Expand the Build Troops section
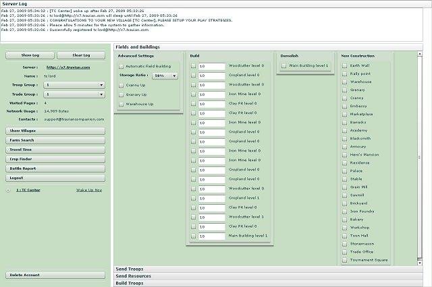The width and height of the screenshot is (432, 287). (x=268, y=283)
